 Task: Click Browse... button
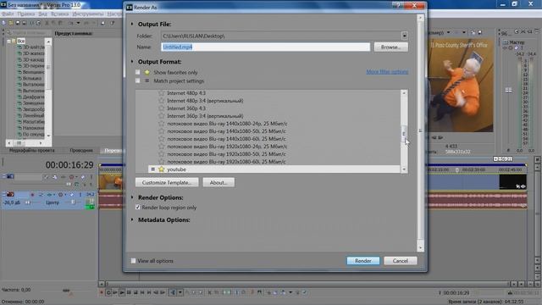pos(391,47)
